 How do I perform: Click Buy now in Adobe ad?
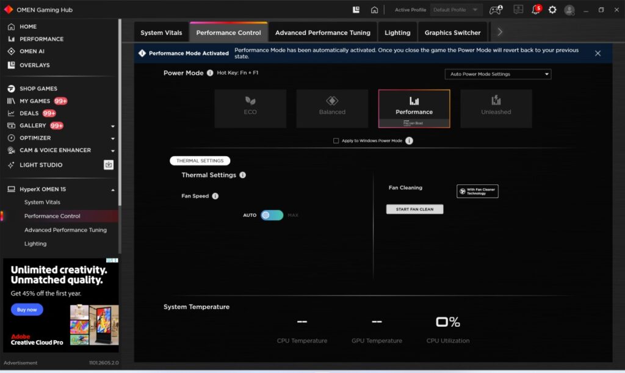[27, 310]
